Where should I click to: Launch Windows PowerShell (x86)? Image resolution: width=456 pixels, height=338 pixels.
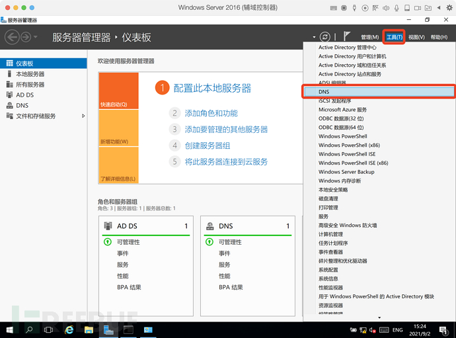pyautogui.click(x=349, y=146)
